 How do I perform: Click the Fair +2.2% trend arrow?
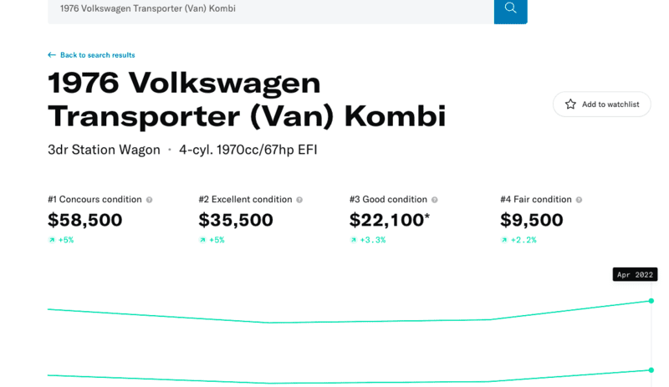click(x=504, y=240)
